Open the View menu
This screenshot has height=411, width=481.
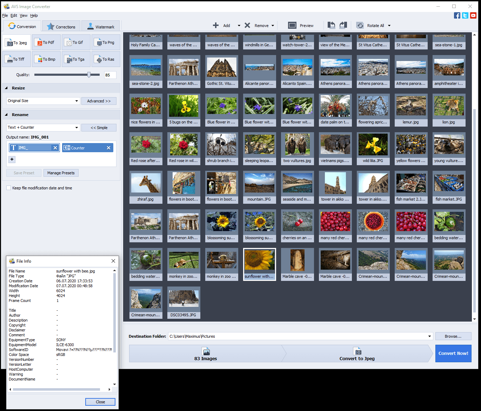click(24, 15)
